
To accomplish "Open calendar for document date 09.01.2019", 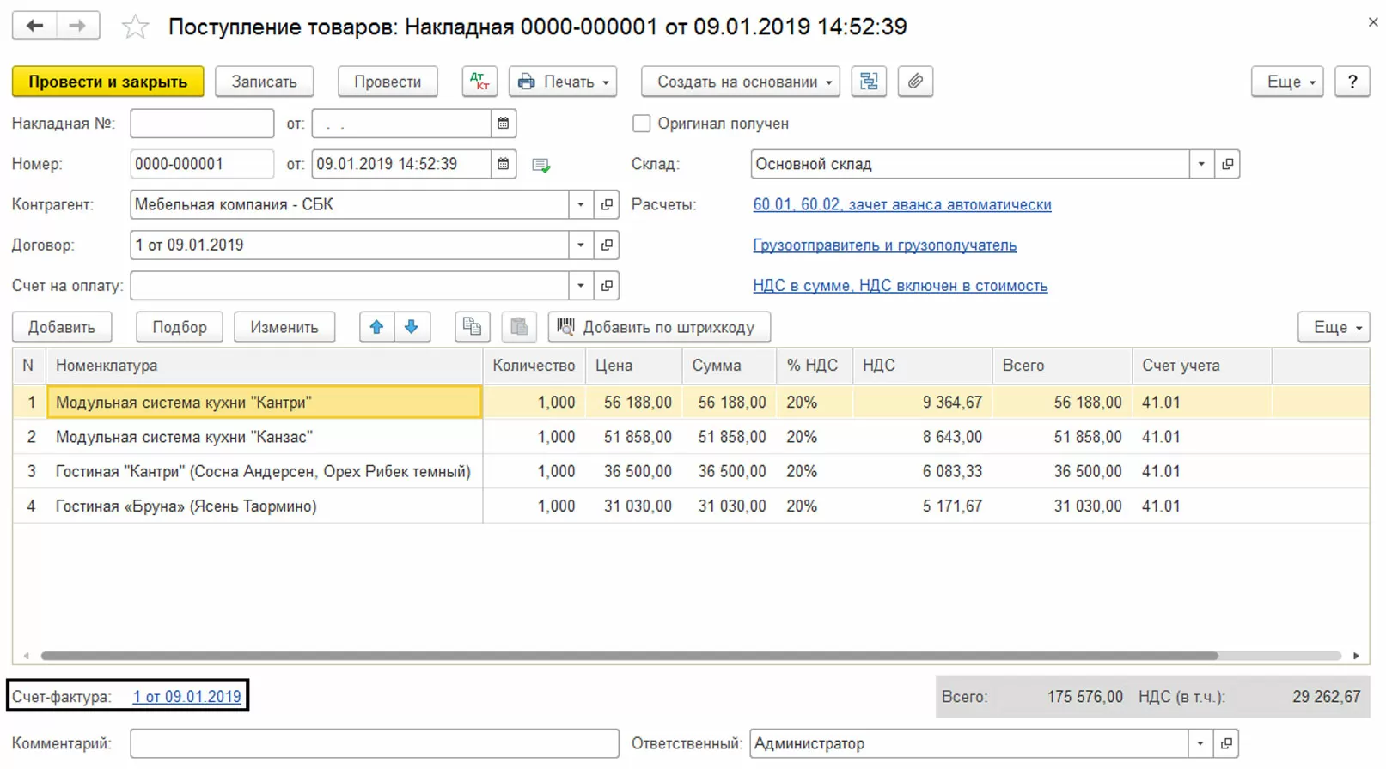I will tap(504, 164).
